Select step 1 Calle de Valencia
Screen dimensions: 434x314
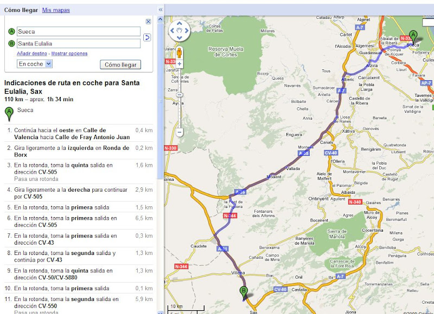79,134
